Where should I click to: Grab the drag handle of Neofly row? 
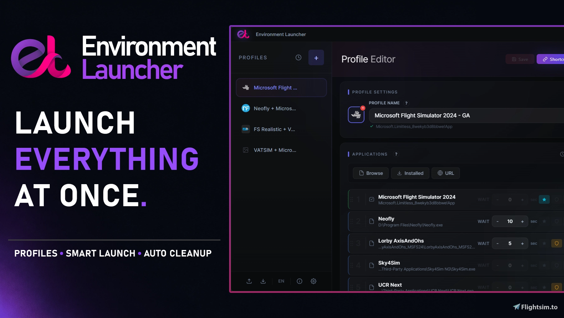[x=352, y=221]
